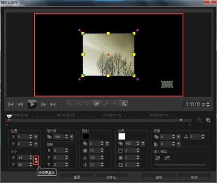Click the timeline scroll left arrow
Image resolution: width=217 pixels, height=183 pixels.
7,125
